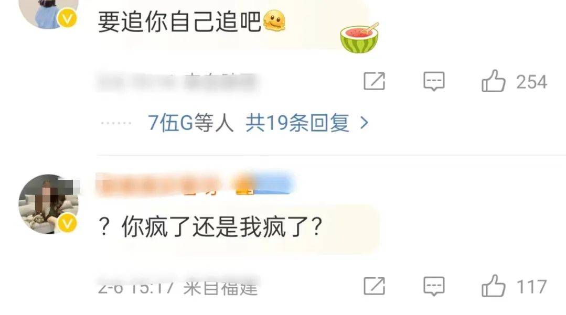This screenshot has height=315, width=566.
Task: Tap yellow V badge on top avatar
Action: coord(67,18)
